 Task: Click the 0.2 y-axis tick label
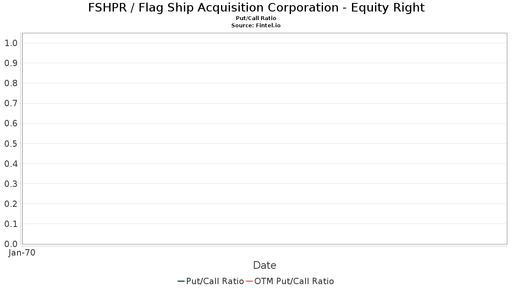(11, 204)
